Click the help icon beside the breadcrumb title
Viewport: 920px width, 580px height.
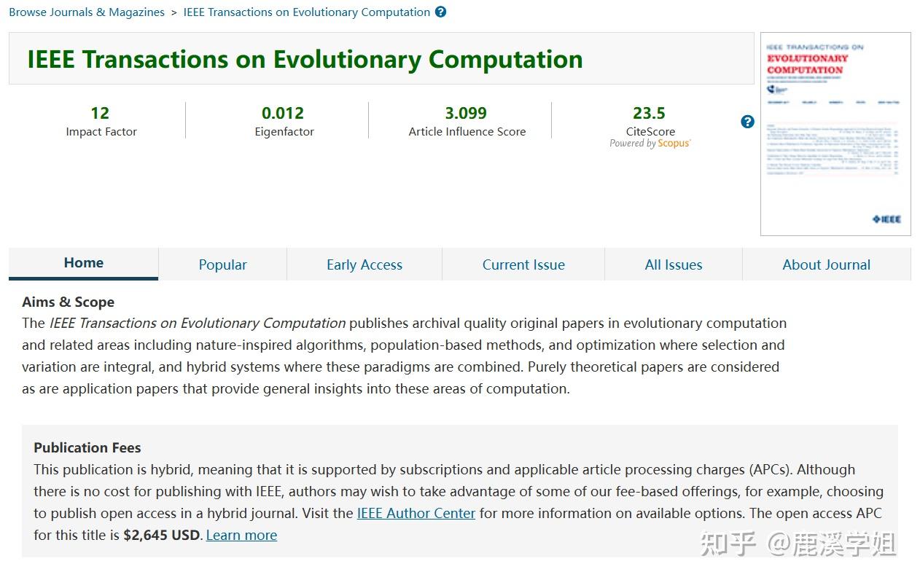[x=440, y=12]
